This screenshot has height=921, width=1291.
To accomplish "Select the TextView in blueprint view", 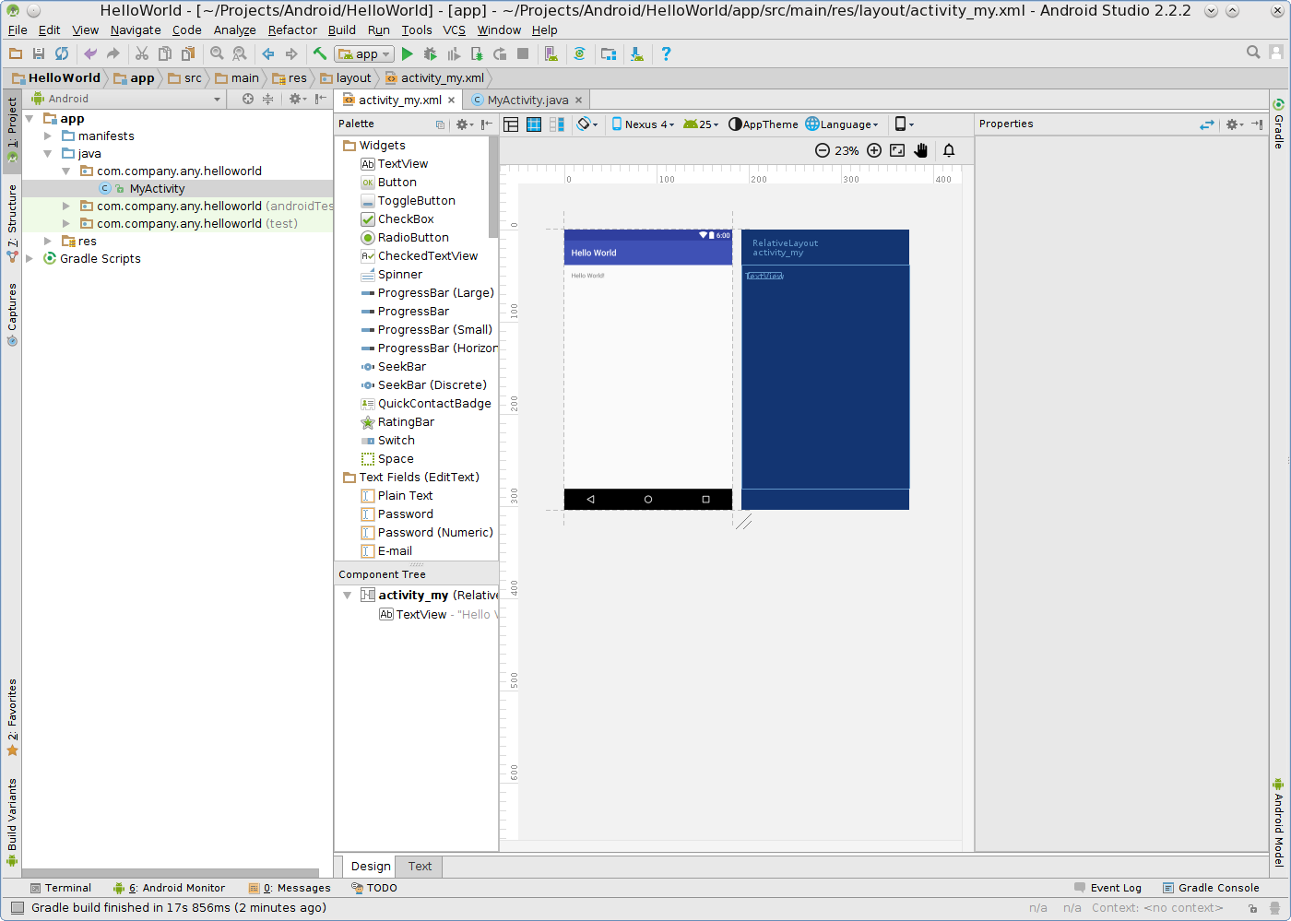I will [764, 276].
